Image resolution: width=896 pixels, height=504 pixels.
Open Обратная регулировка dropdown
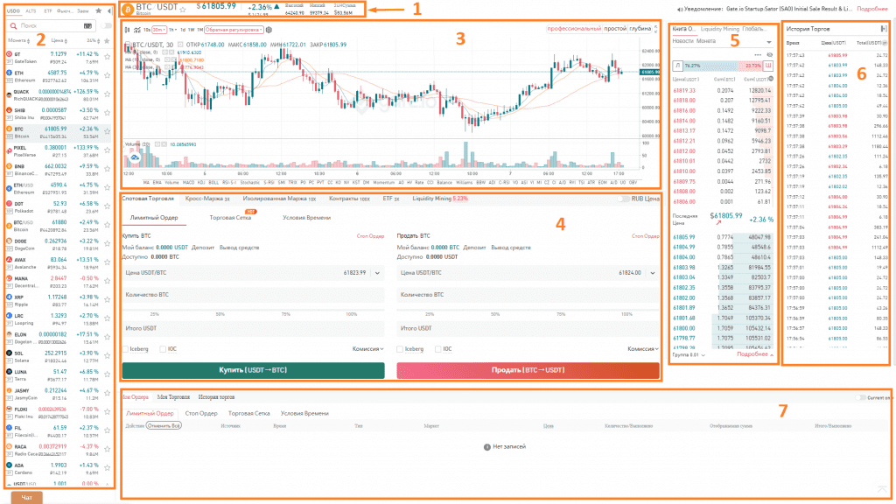point(234,30)
